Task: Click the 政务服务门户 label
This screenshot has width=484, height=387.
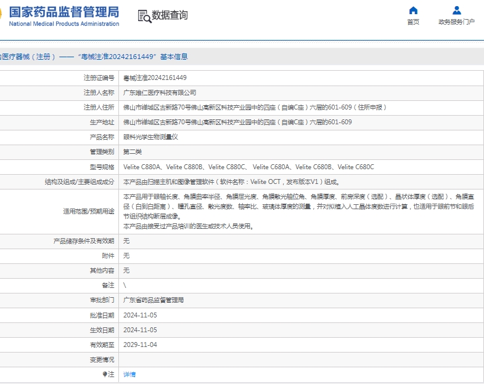Action: pos(456,22)
